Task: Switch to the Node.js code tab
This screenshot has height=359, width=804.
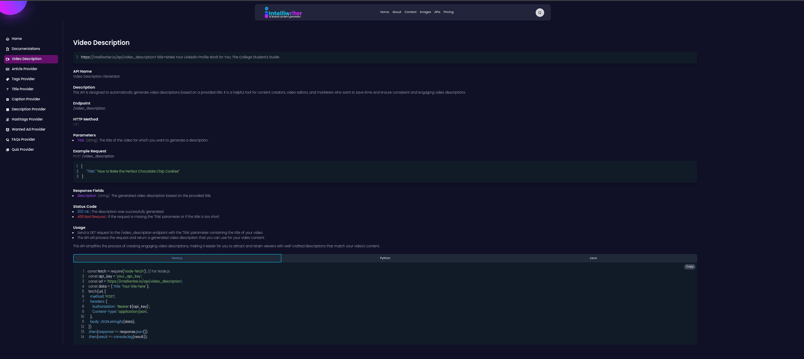Action: 177,258
